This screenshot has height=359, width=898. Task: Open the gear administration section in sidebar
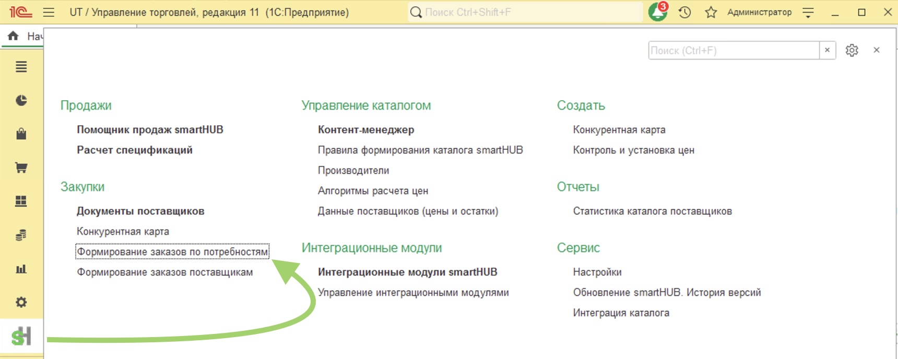point(21,302)
